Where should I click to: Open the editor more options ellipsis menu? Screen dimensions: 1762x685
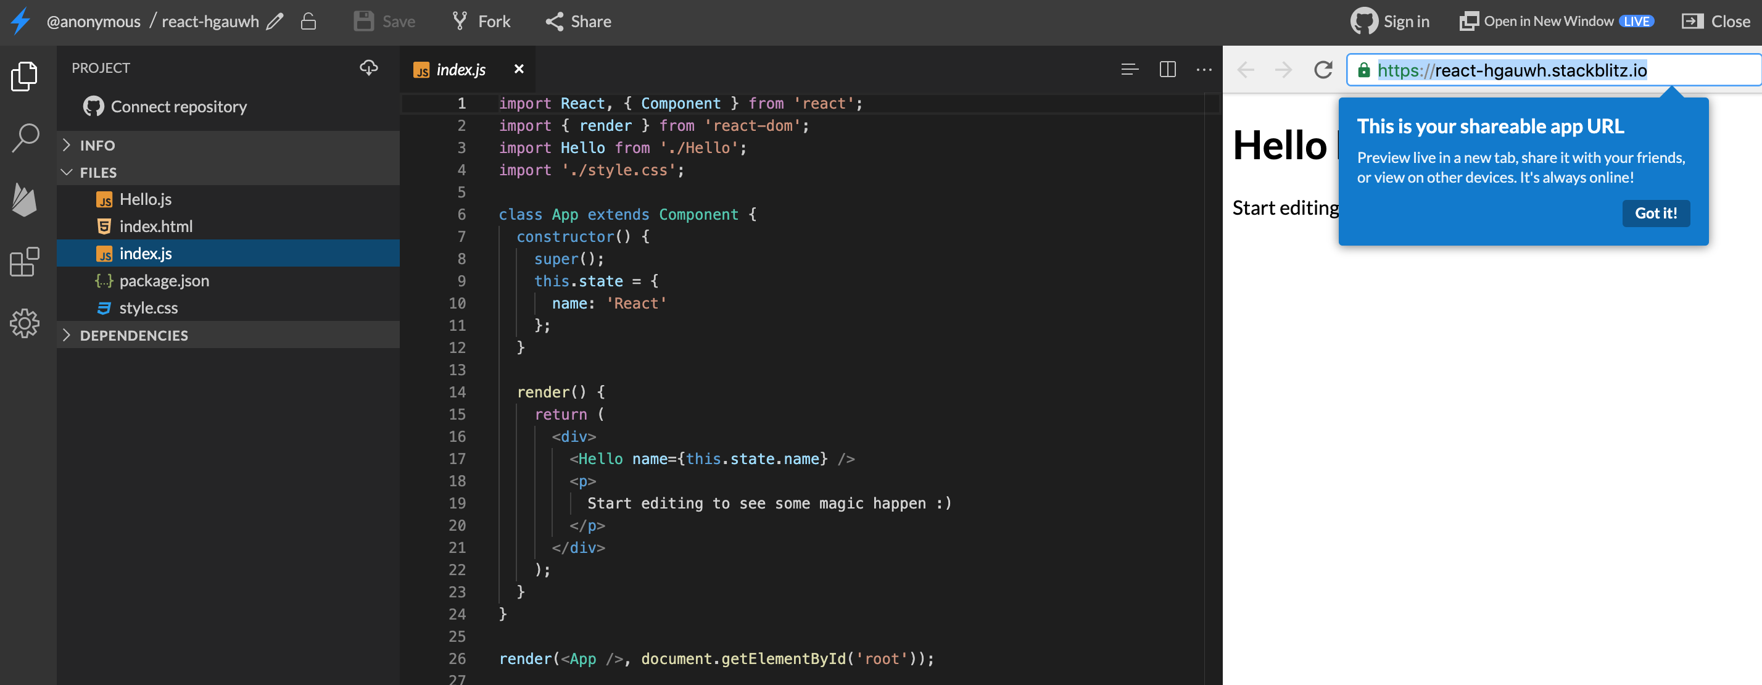pyautogui.click(x=1204, y=70)
